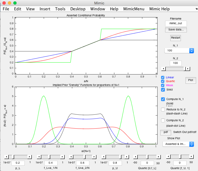Click right arrow of Quartic [f_U, 1] slider
Screen dimensions: 198x171
click(x=191, y=157)
